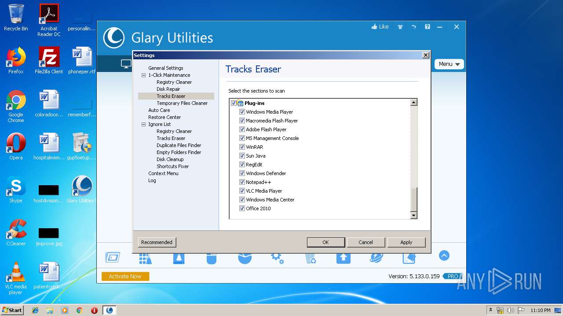This screenshot has height=316, width=563.
Task: Open the help question-mark icon
Action: (x=427, y=27)
